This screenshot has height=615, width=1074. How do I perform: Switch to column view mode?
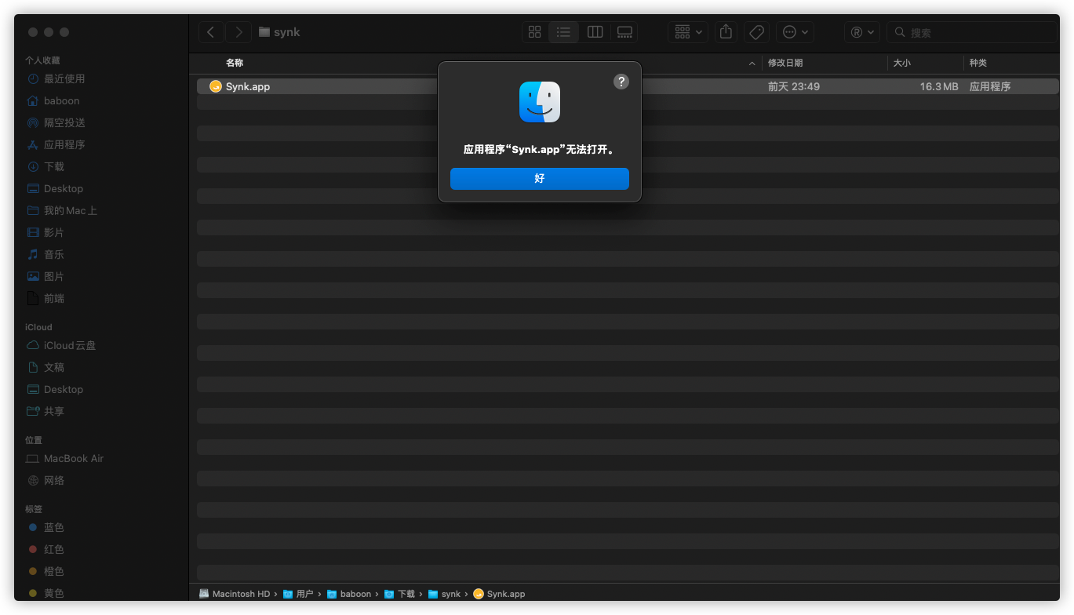(x=595, y=31)
